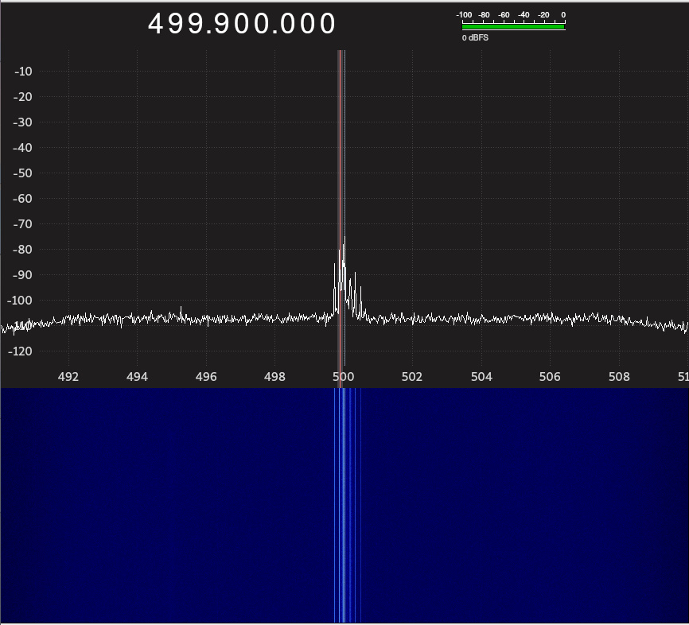Click the 500 label on the frequency axis
This screenshot has width=689, height=625.
click(x=343, y=376)
